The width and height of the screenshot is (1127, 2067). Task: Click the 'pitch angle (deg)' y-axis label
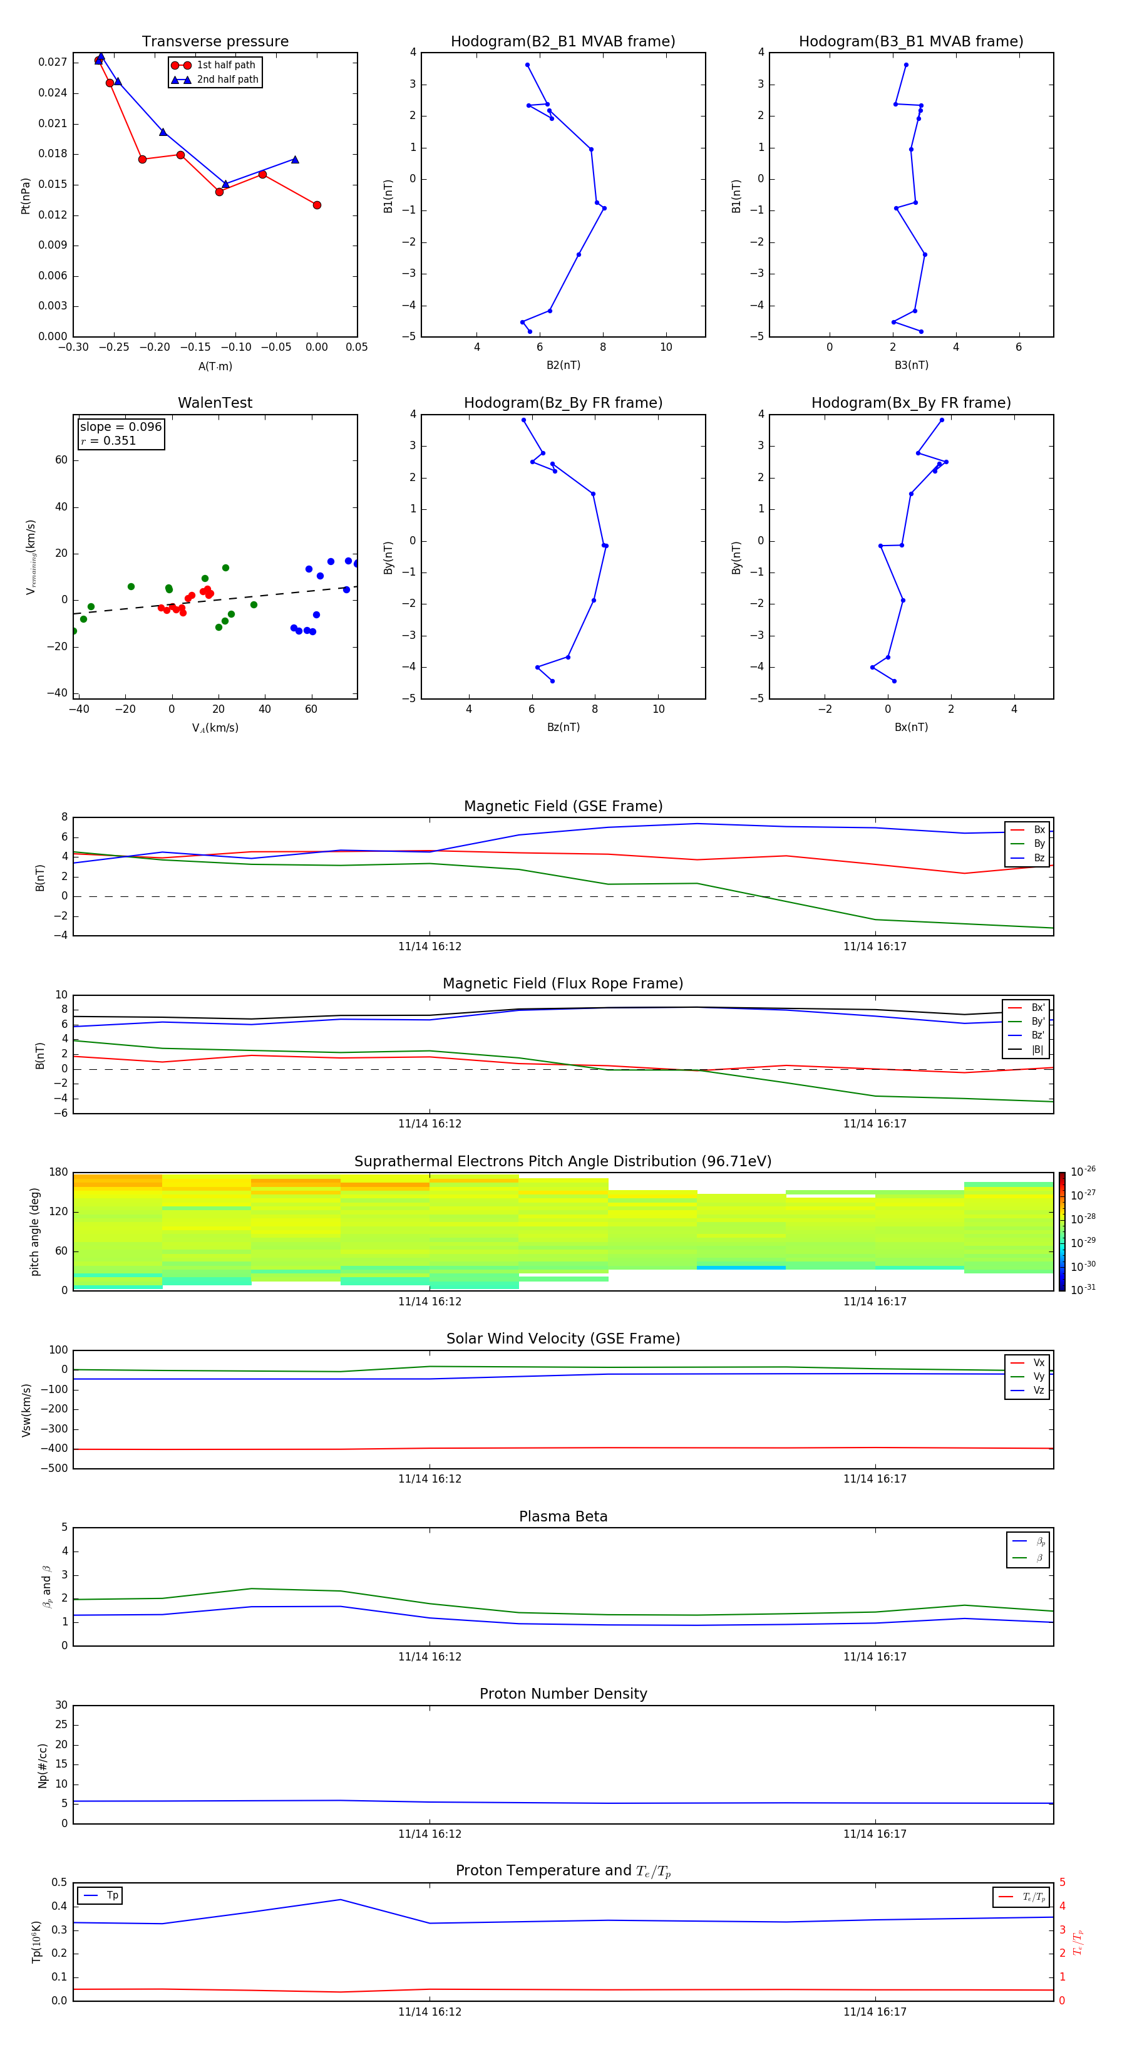click(x=34, y=1231)
